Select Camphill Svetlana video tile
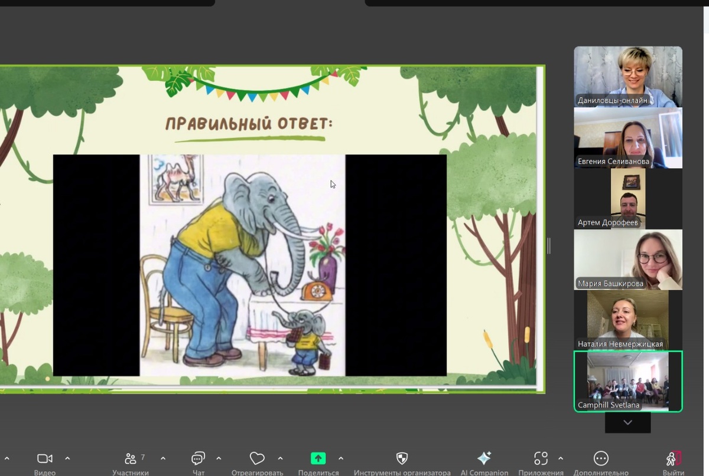Image resolution: width=709 pixels, height=476 pixels. click(628, 381)
